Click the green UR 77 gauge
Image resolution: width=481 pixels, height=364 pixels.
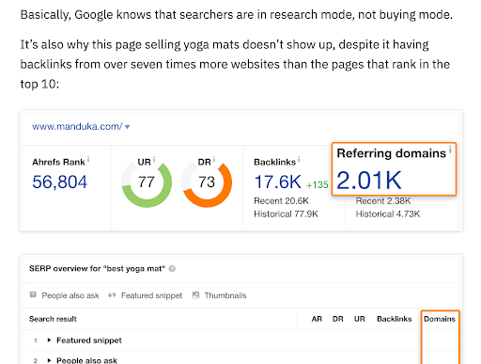pyautogui.click(x=147, y=182)
